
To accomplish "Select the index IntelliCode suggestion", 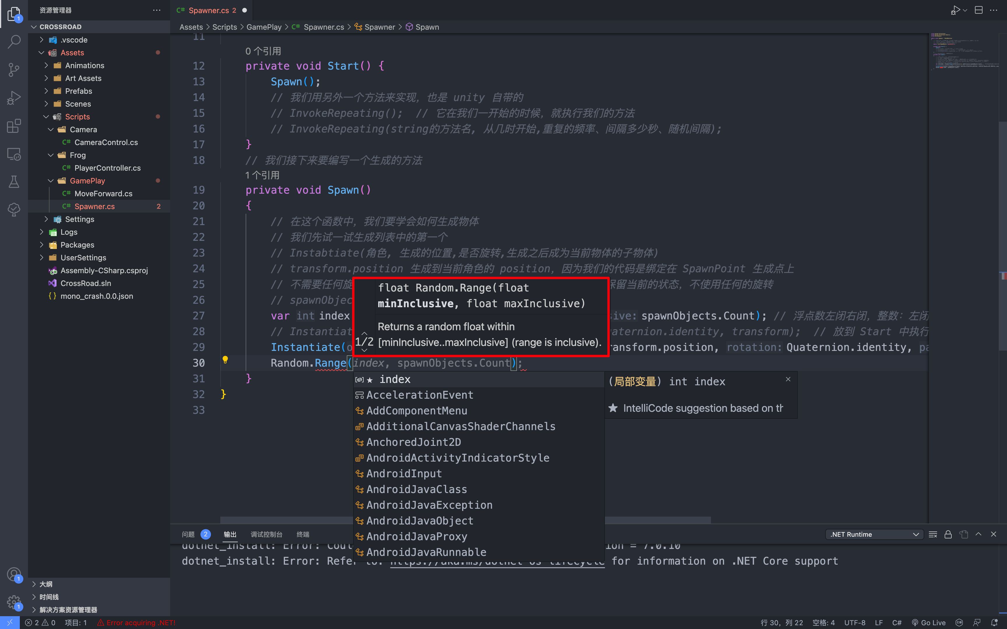I will click(478, 379).
